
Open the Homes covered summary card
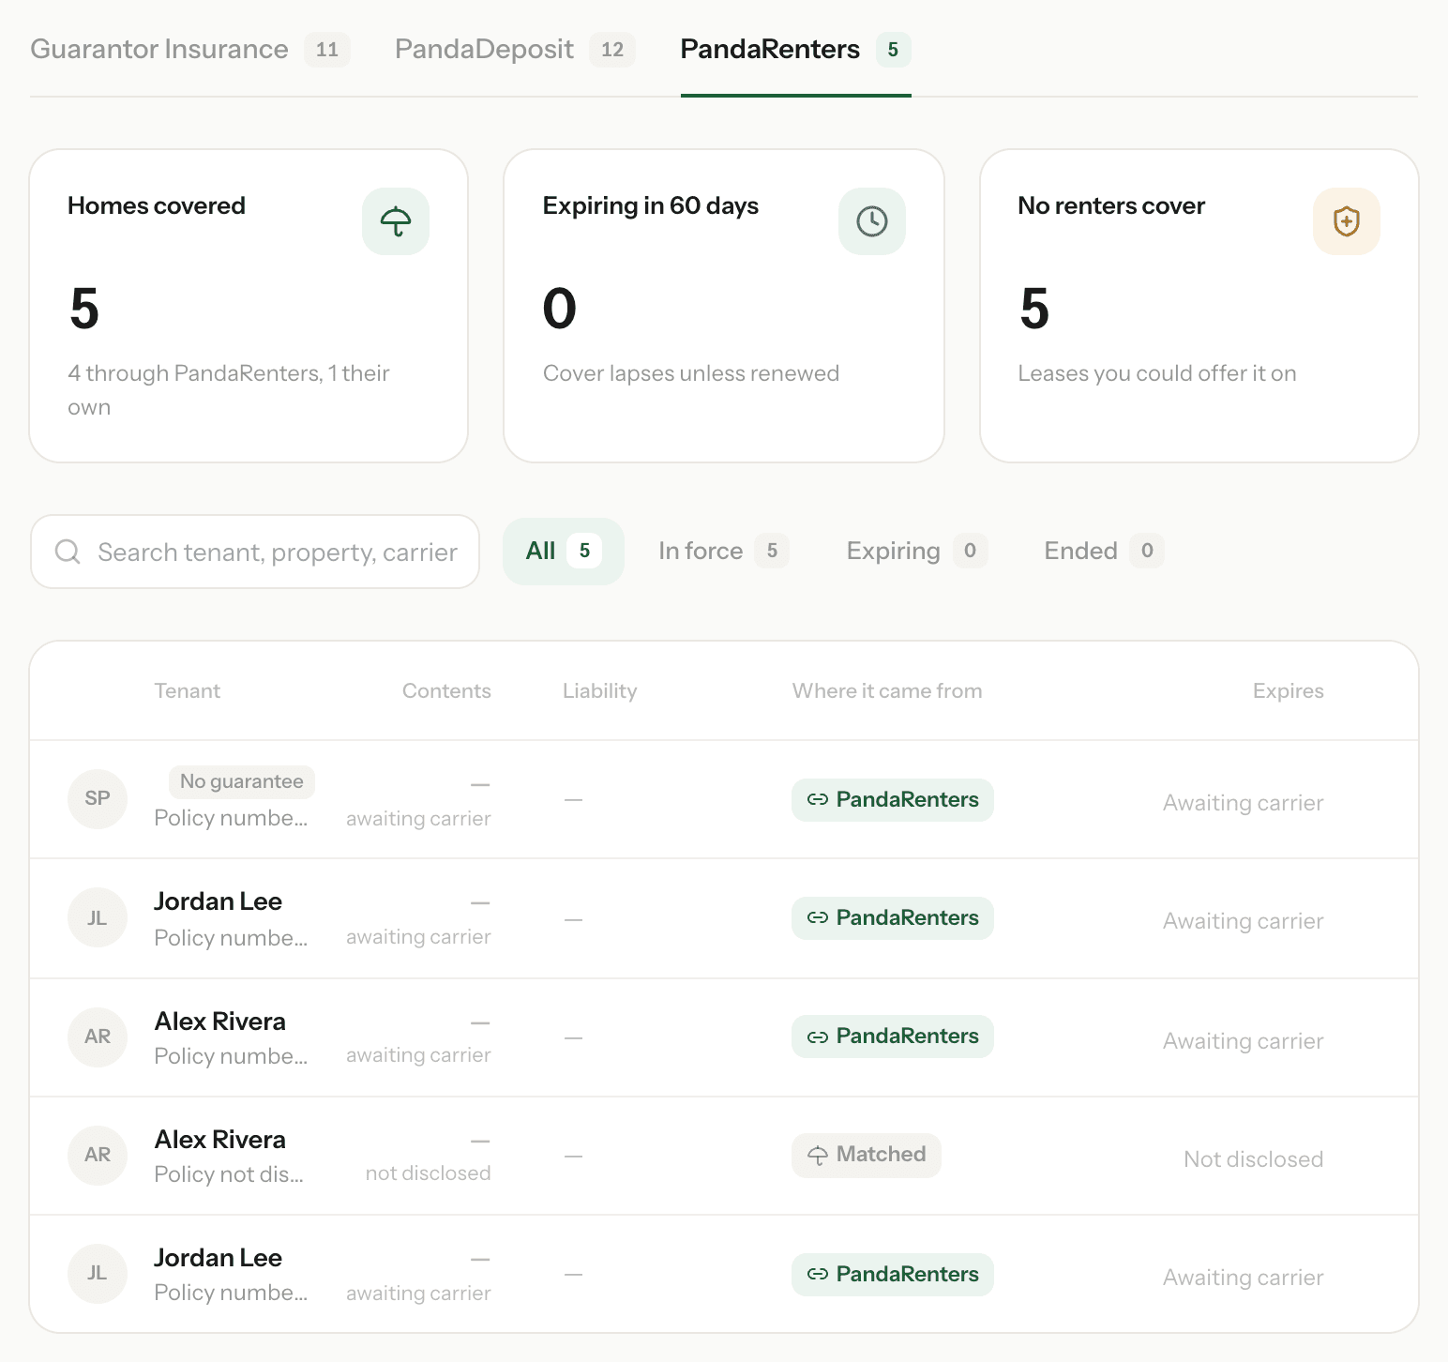pos(249,306)
